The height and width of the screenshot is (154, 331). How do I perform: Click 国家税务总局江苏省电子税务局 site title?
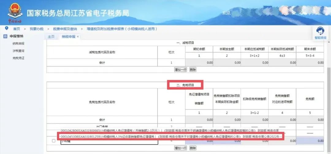[x=78, y=13]
